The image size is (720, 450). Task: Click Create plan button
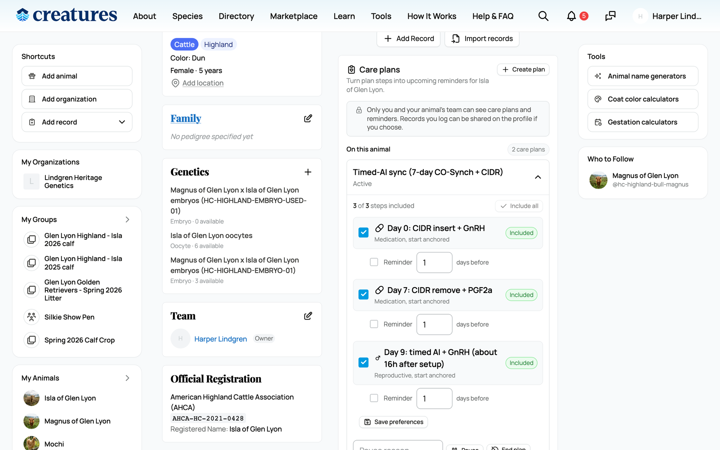tap(523, 70)
